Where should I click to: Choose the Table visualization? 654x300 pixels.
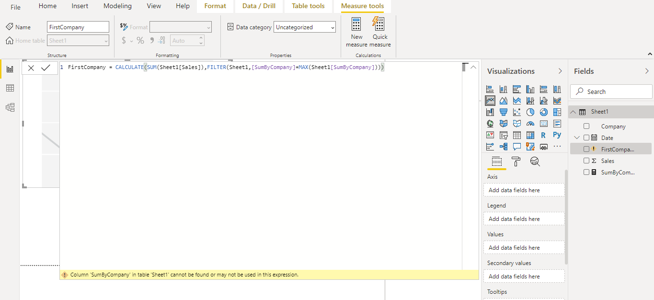517,135
